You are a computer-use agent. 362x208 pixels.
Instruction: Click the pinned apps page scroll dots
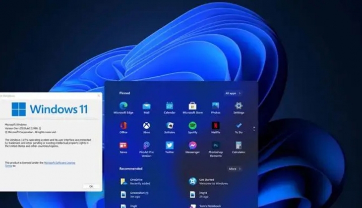pyautogui.click(x=254, y=129)
